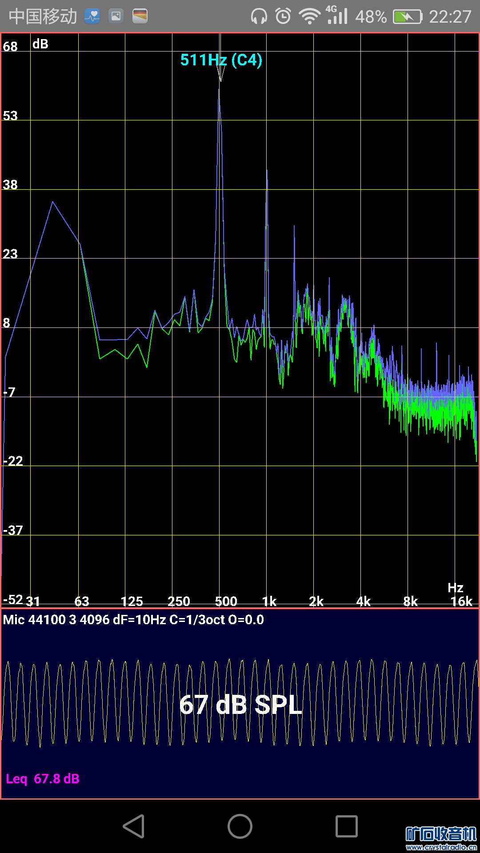This screenshot has height=853, width=480.
Task: Tap the 16k frequency axis label
Action: pos(461,601)
